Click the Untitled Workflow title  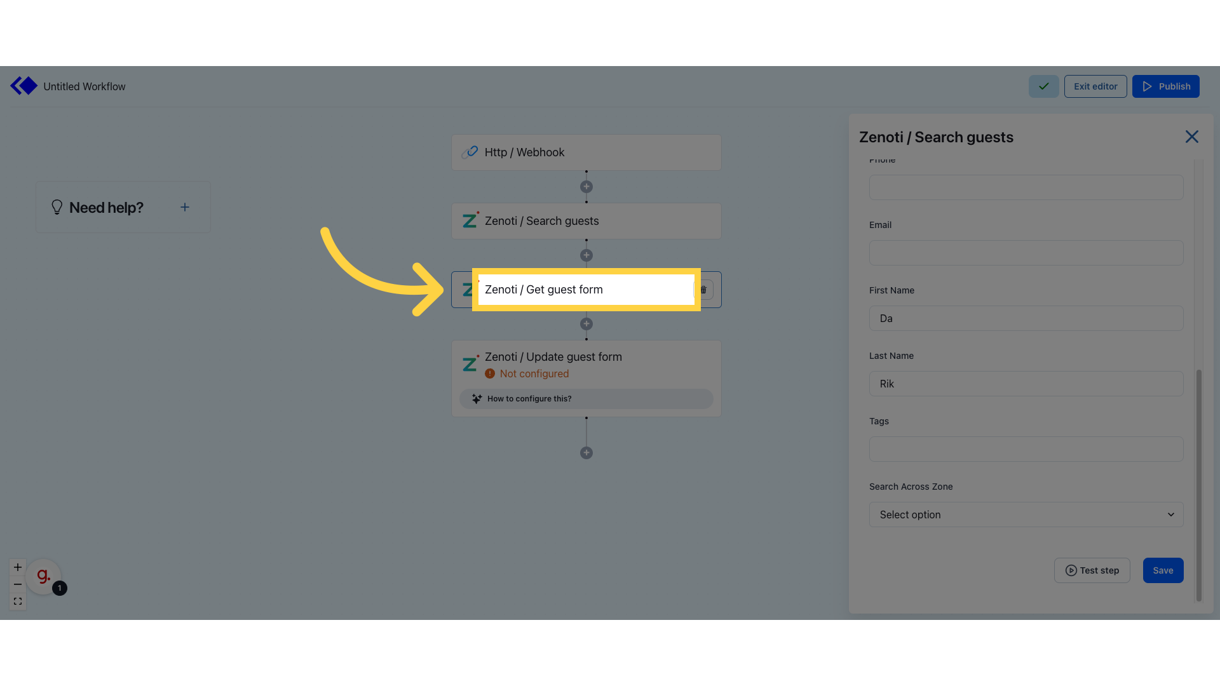(85, 86)
